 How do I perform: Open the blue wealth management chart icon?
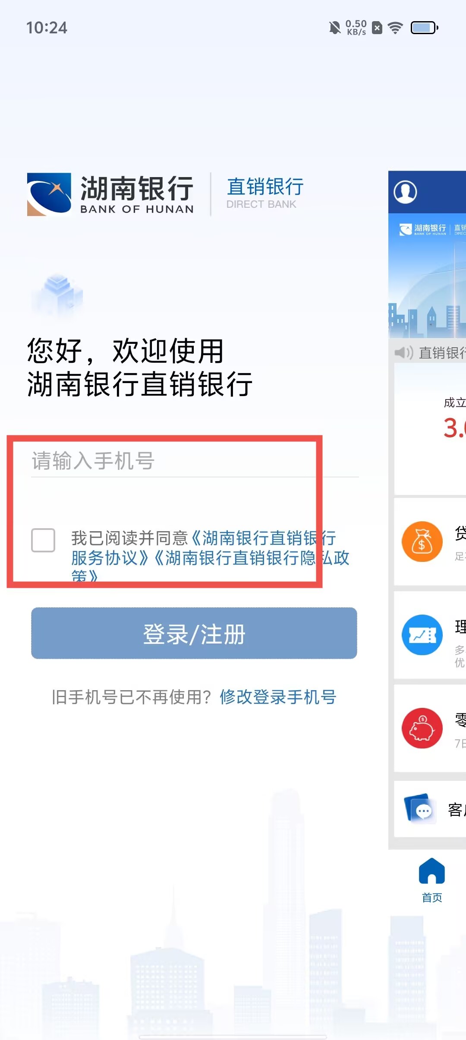422,635
